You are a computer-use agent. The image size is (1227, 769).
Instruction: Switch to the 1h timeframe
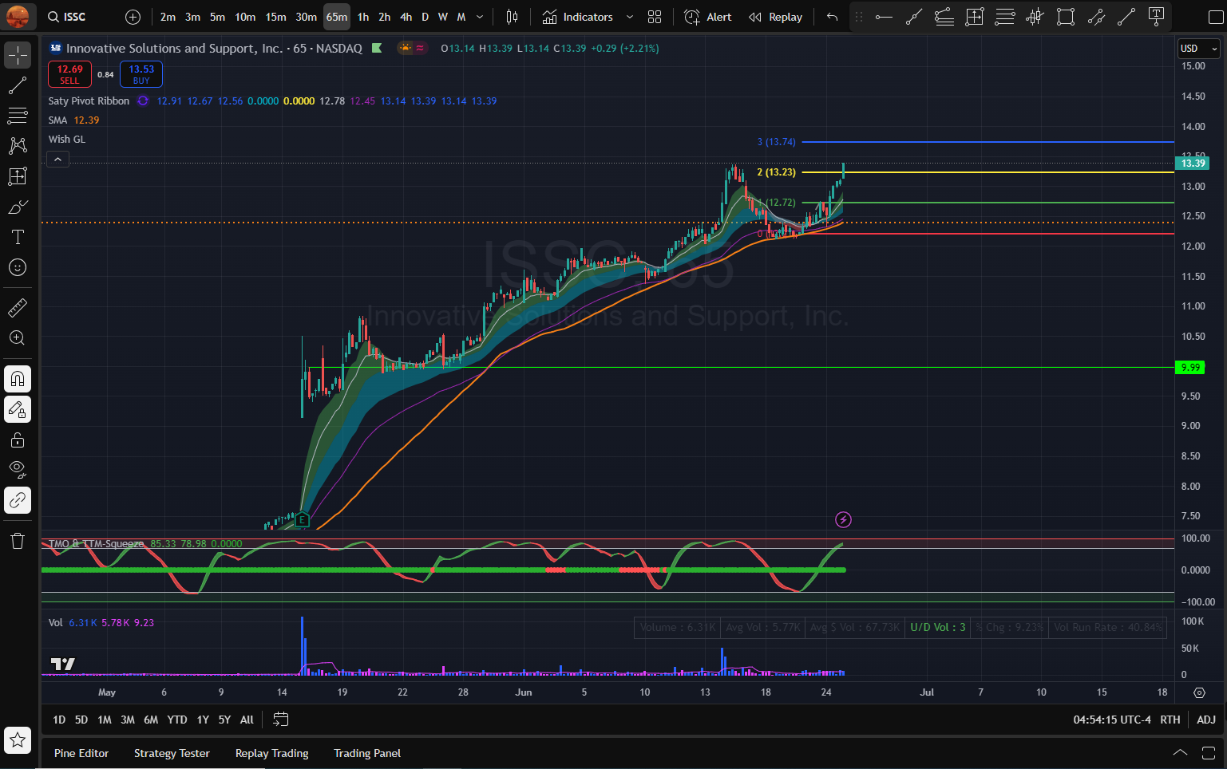point(363,17)
